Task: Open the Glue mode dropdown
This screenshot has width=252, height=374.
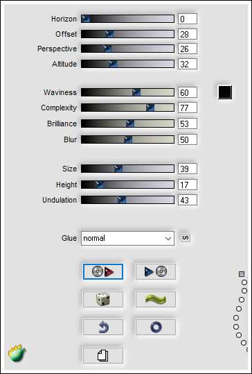Action: point(127,238)
